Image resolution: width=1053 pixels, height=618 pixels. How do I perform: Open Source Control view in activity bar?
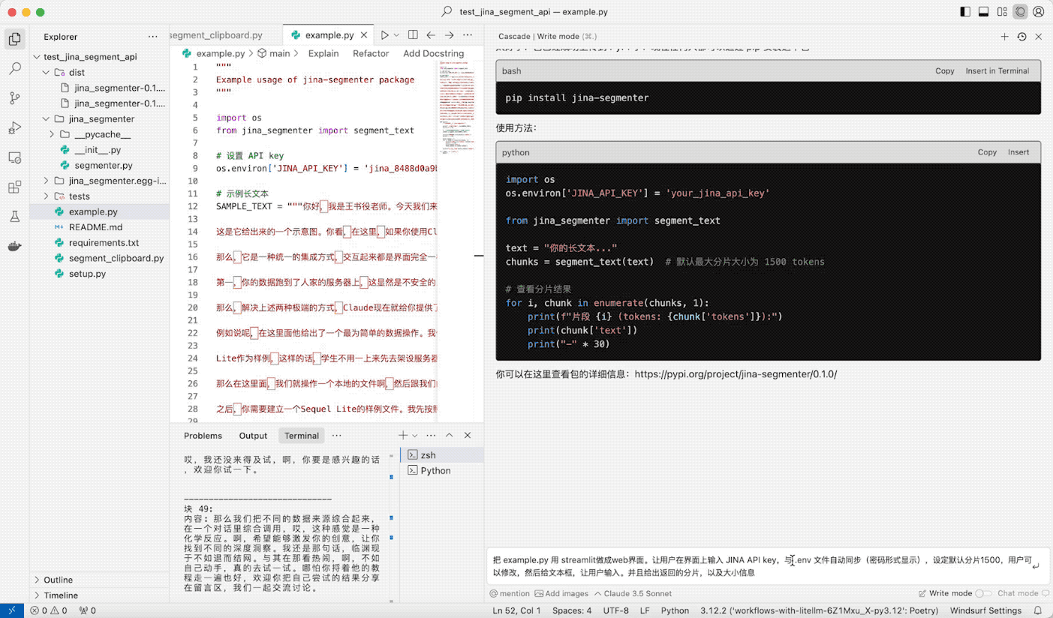click(14, 97)
